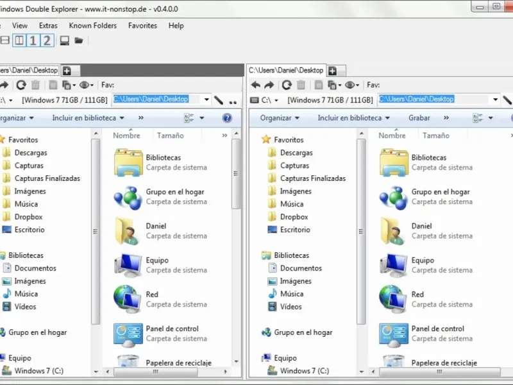Click right pane horizontal scrollbar thumb
Image resolution: width=513 pixels, height=385 pixels.
pos(440,372)
